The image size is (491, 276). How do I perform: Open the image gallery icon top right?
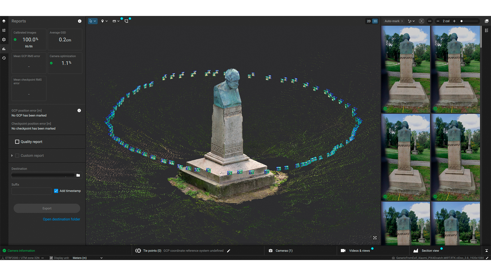tap(486, 21)
